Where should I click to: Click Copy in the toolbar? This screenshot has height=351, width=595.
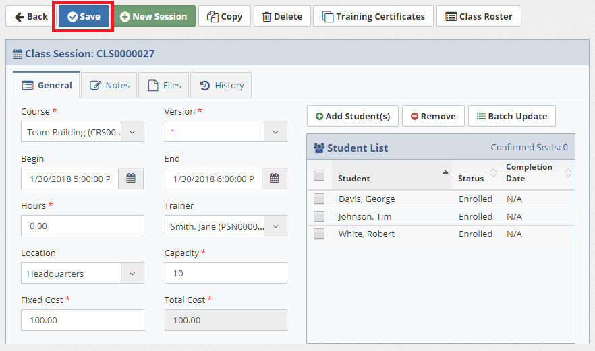click(x=225, y=16)
